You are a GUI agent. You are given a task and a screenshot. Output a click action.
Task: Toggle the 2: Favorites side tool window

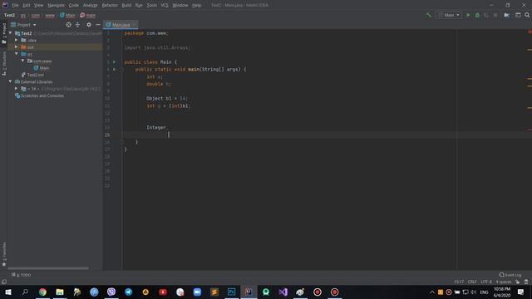point(4,254)
